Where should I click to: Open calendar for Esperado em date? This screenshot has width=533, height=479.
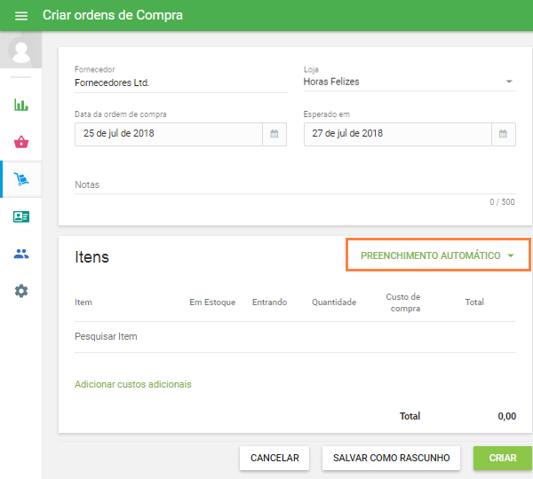pos(503,134)
